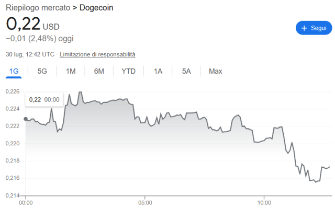Screen dimensions: 335x209
Task: Show year-to-date with the YTD tab
Action: 128,71
